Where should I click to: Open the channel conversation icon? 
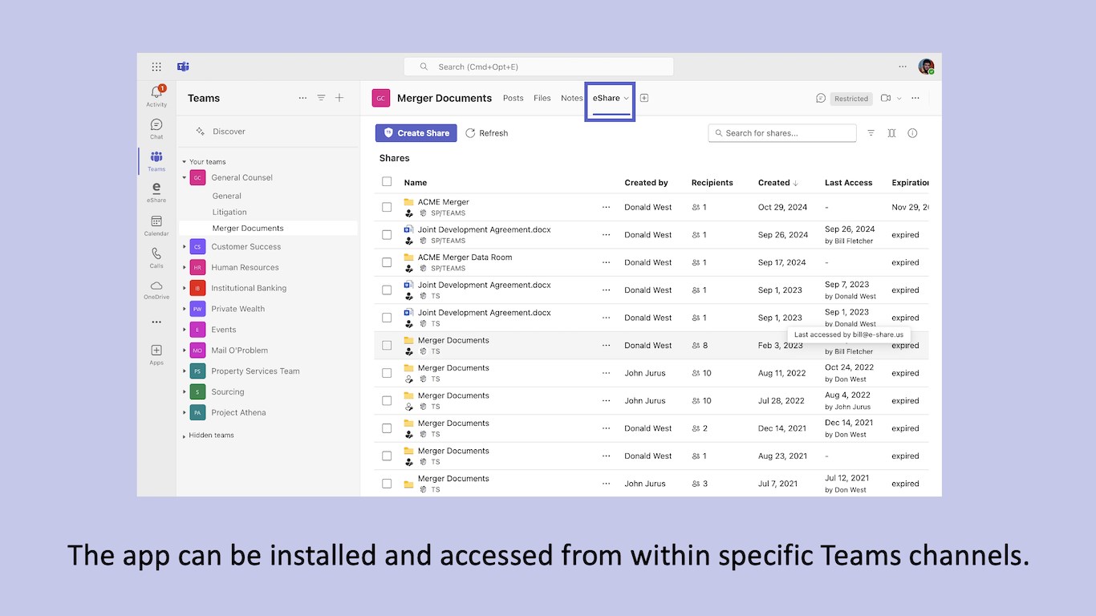(821, 98)
